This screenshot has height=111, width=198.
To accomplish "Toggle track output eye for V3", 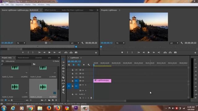I will point(83,73).
